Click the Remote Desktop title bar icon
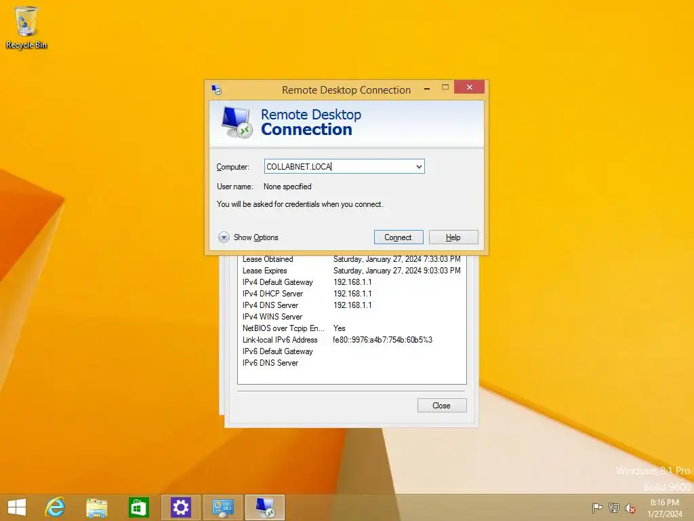Screen dimensions: 694x521 (216, 90)
